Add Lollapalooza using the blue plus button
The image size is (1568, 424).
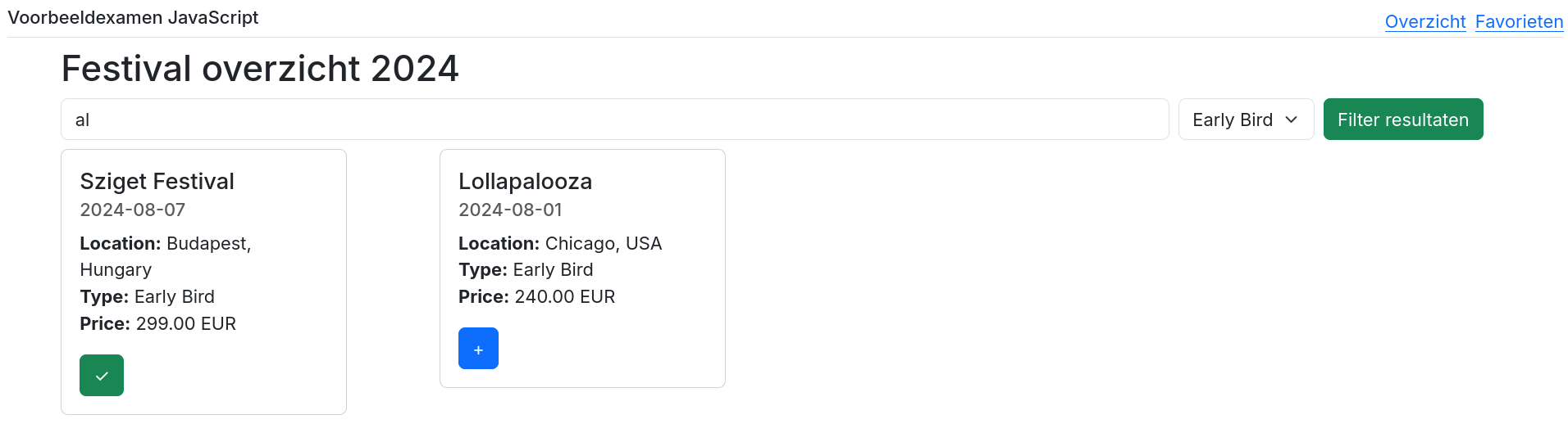(x=478, y=349)
